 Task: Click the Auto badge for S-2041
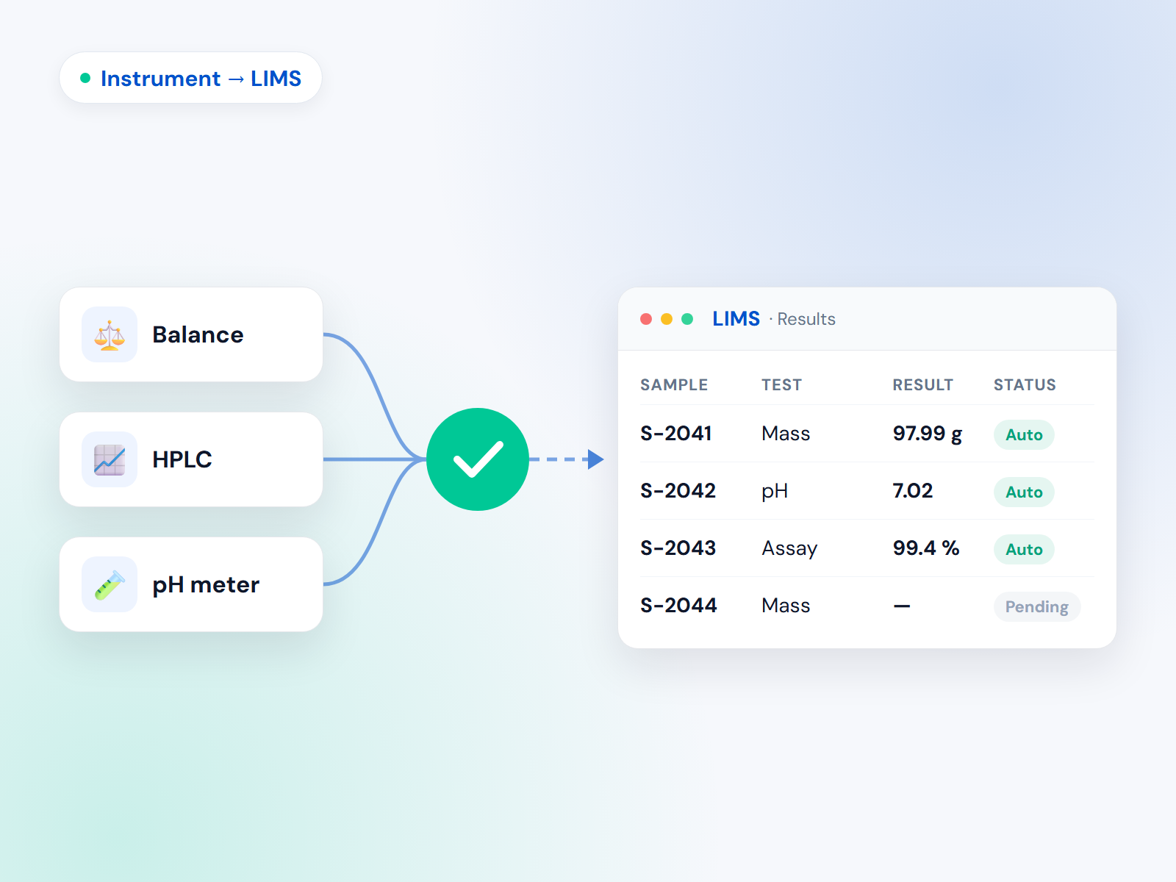pyautogui.click(x=1024, y=434)
